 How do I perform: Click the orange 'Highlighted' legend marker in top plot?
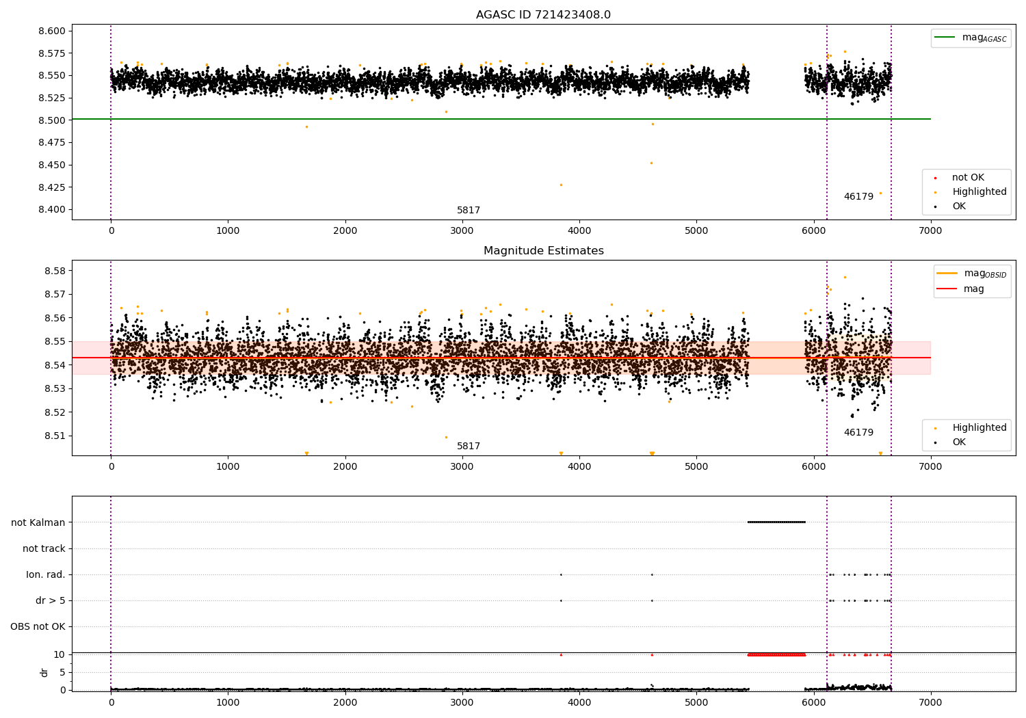(x=936, y=192)
